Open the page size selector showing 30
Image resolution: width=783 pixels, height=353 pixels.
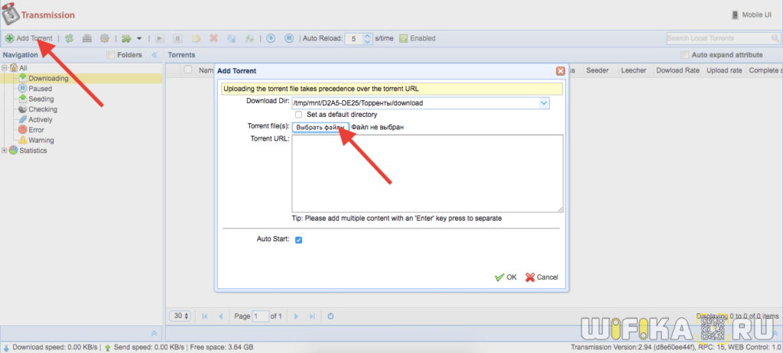click(180, 316)
